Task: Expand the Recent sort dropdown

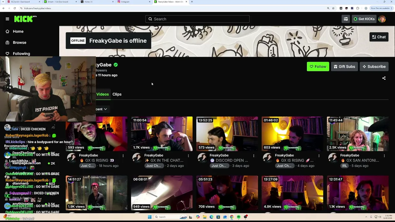Action: coord(101,109)
